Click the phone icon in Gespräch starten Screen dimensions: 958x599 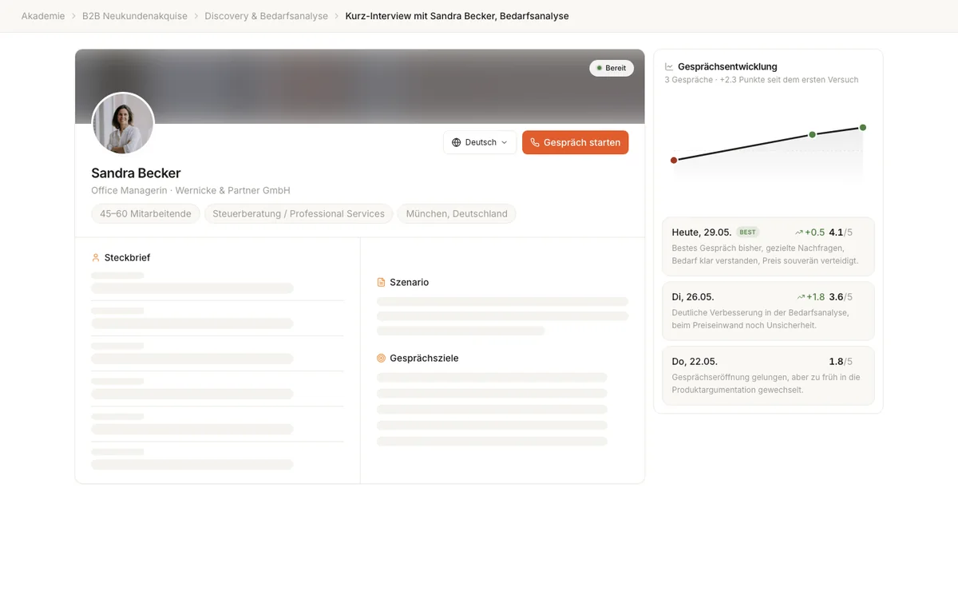coord(535,142)
